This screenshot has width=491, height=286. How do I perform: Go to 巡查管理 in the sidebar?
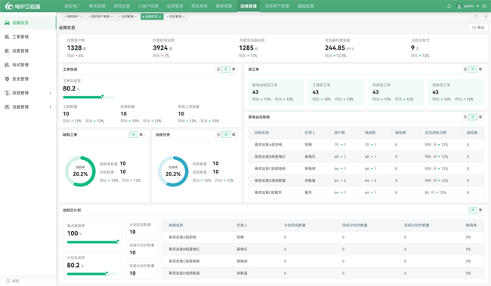[x=20, y=51]
